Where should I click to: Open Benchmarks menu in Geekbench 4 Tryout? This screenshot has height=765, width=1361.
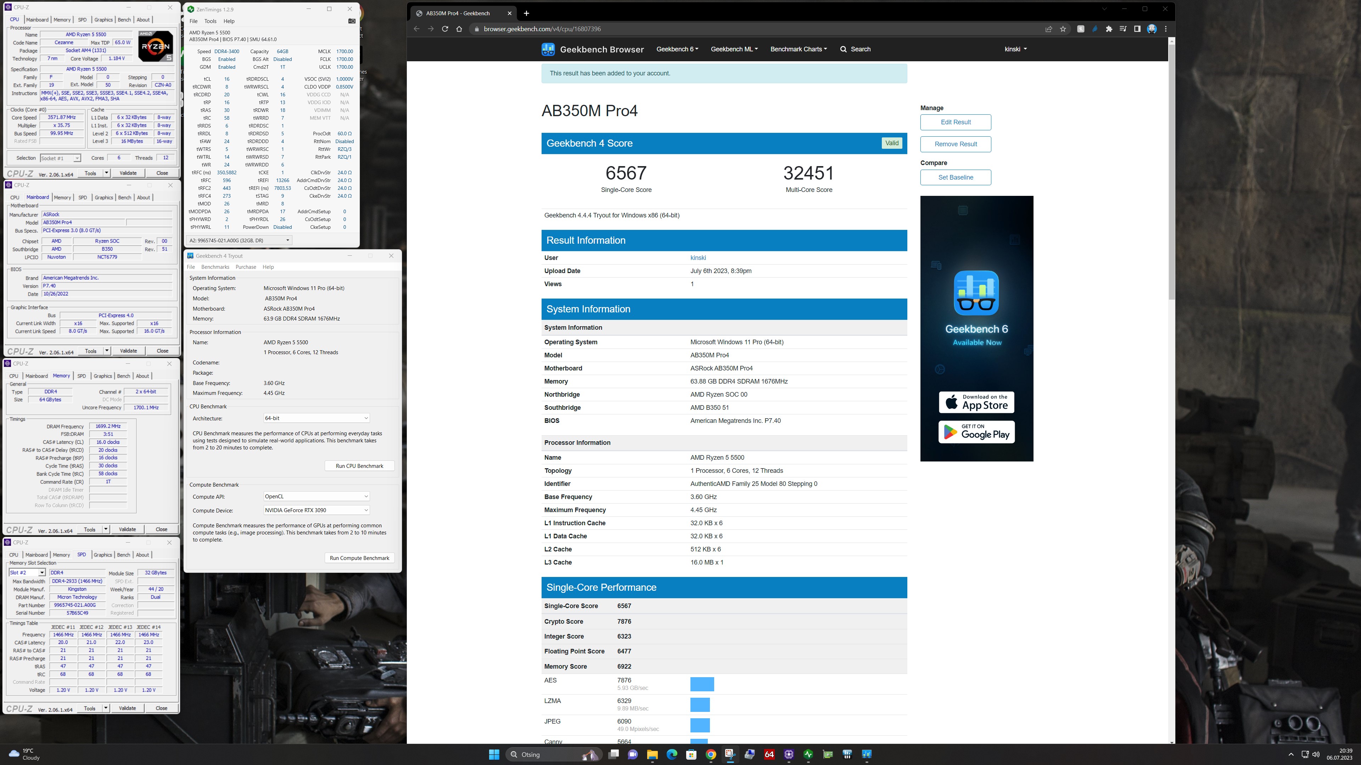point(215,267)
